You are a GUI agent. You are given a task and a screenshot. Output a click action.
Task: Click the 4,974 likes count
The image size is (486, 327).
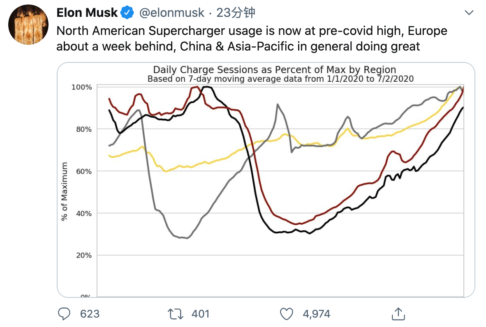pyautogui.click(x=316, y=314)
